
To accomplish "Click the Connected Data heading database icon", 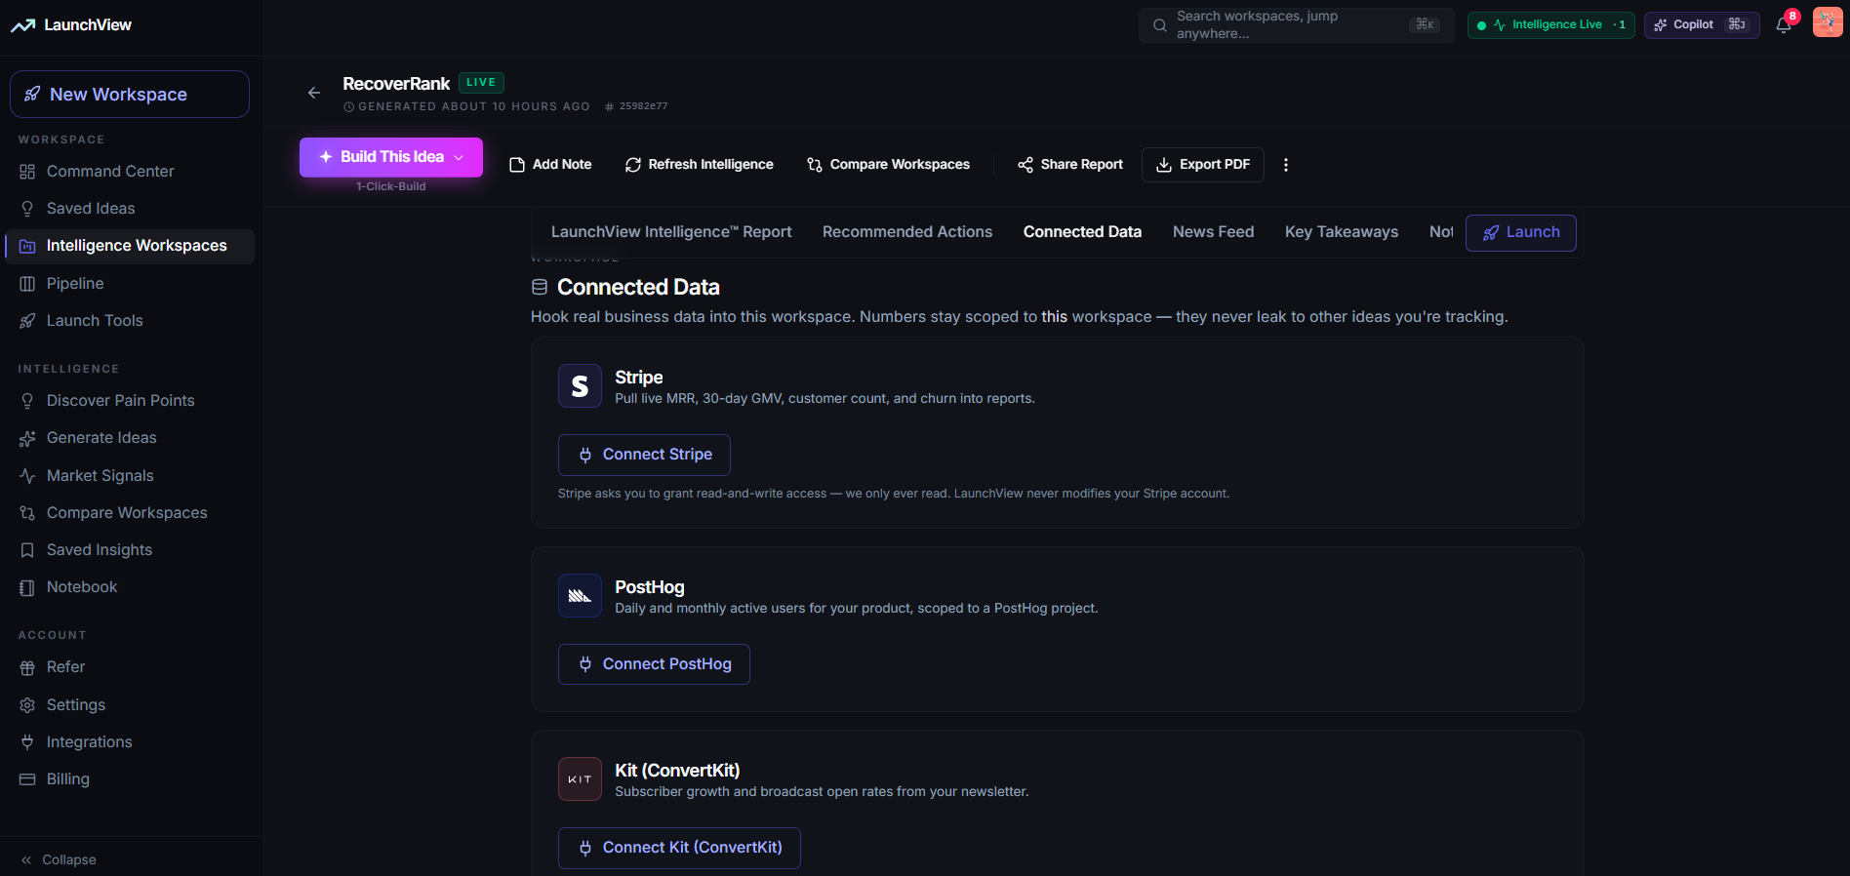I will 540,287.
